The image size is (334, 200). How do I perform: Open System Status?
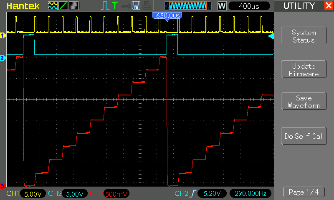[x=304, y=36]
